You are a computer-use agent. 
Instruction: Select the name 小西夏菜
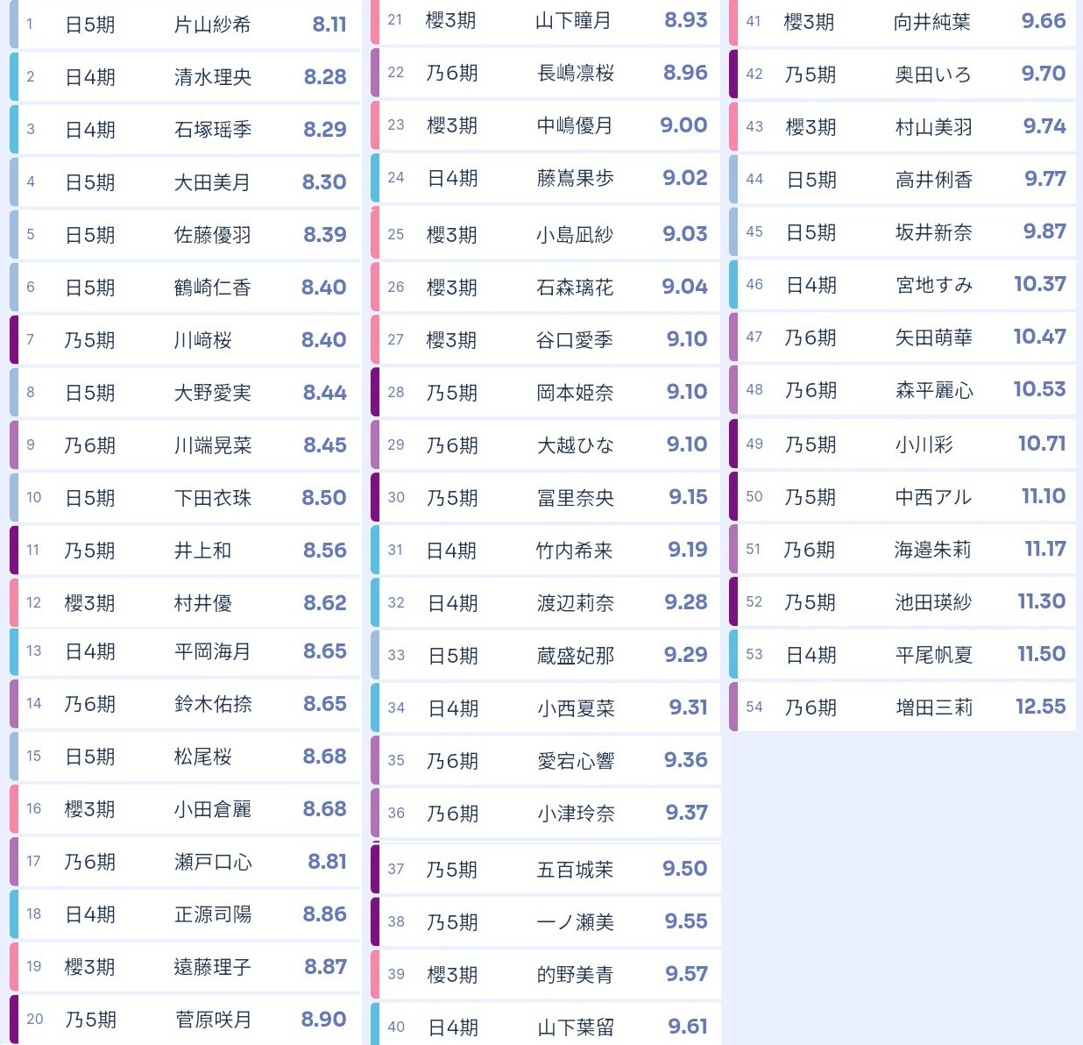pos(574,708)
